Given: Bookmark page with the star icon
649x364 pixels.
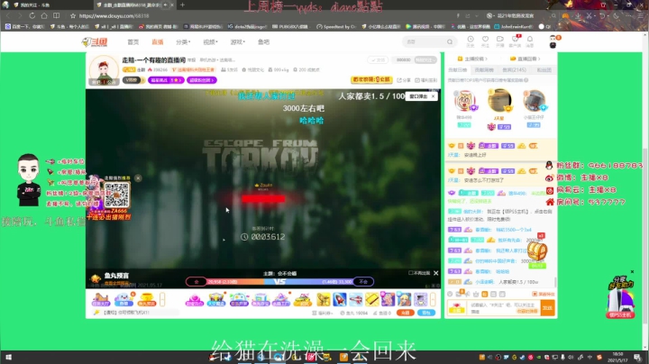Looking at the screenshot, I should click(x=73, y=15).
